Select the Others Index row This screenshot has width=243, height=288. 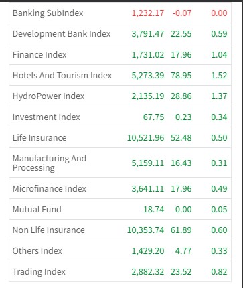120,250
